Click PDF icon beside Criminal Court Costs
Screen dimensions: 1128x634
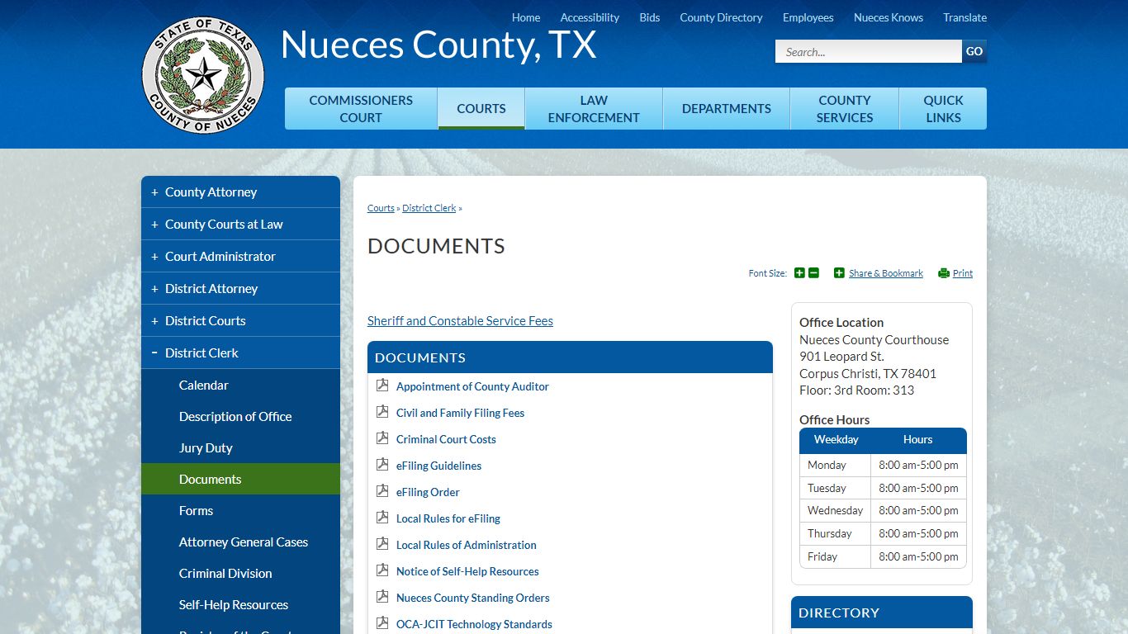tap(382, 438)
